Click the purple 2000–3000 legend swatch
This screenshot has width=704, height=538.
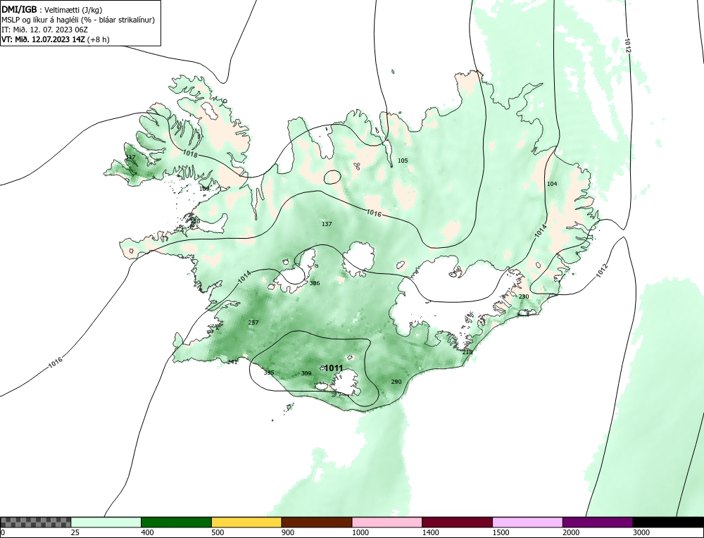click(x=598, y=522)
